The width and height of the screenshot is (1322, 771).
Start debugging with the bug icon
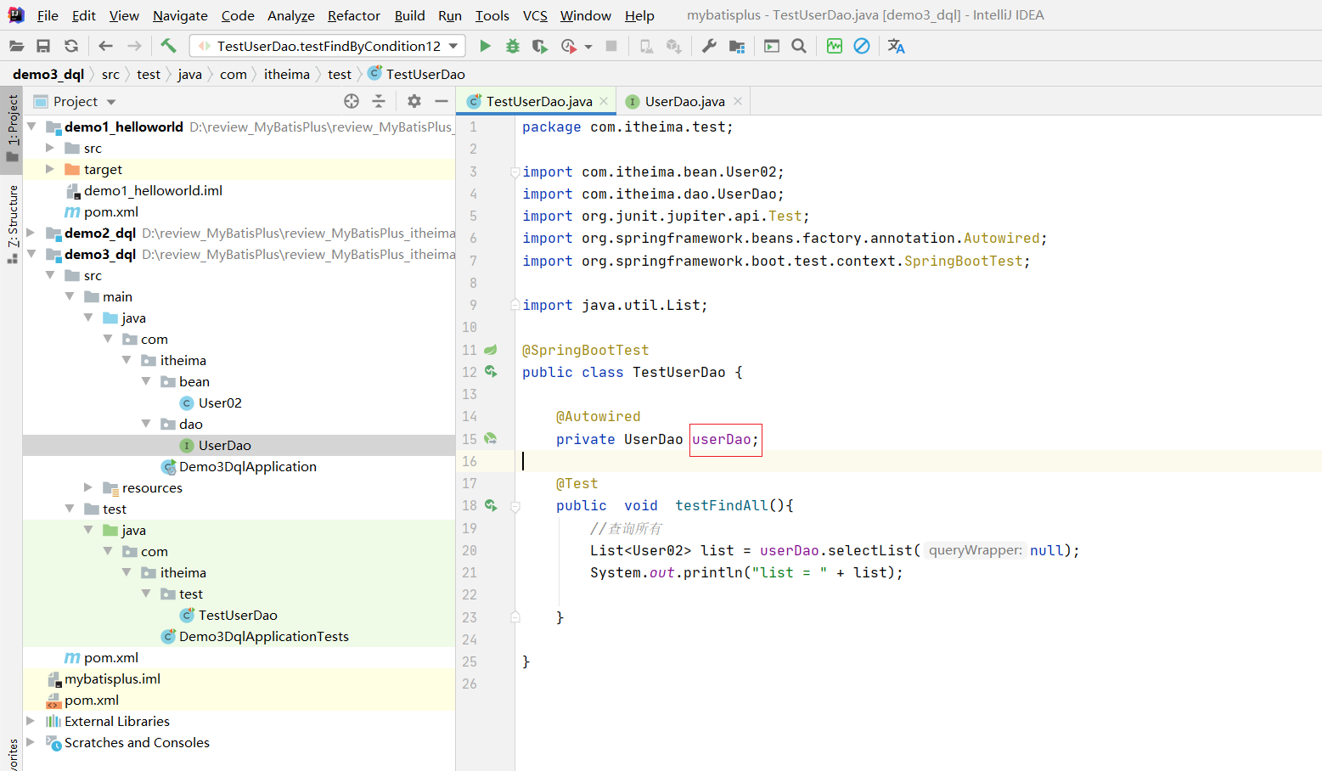point(512,46)
